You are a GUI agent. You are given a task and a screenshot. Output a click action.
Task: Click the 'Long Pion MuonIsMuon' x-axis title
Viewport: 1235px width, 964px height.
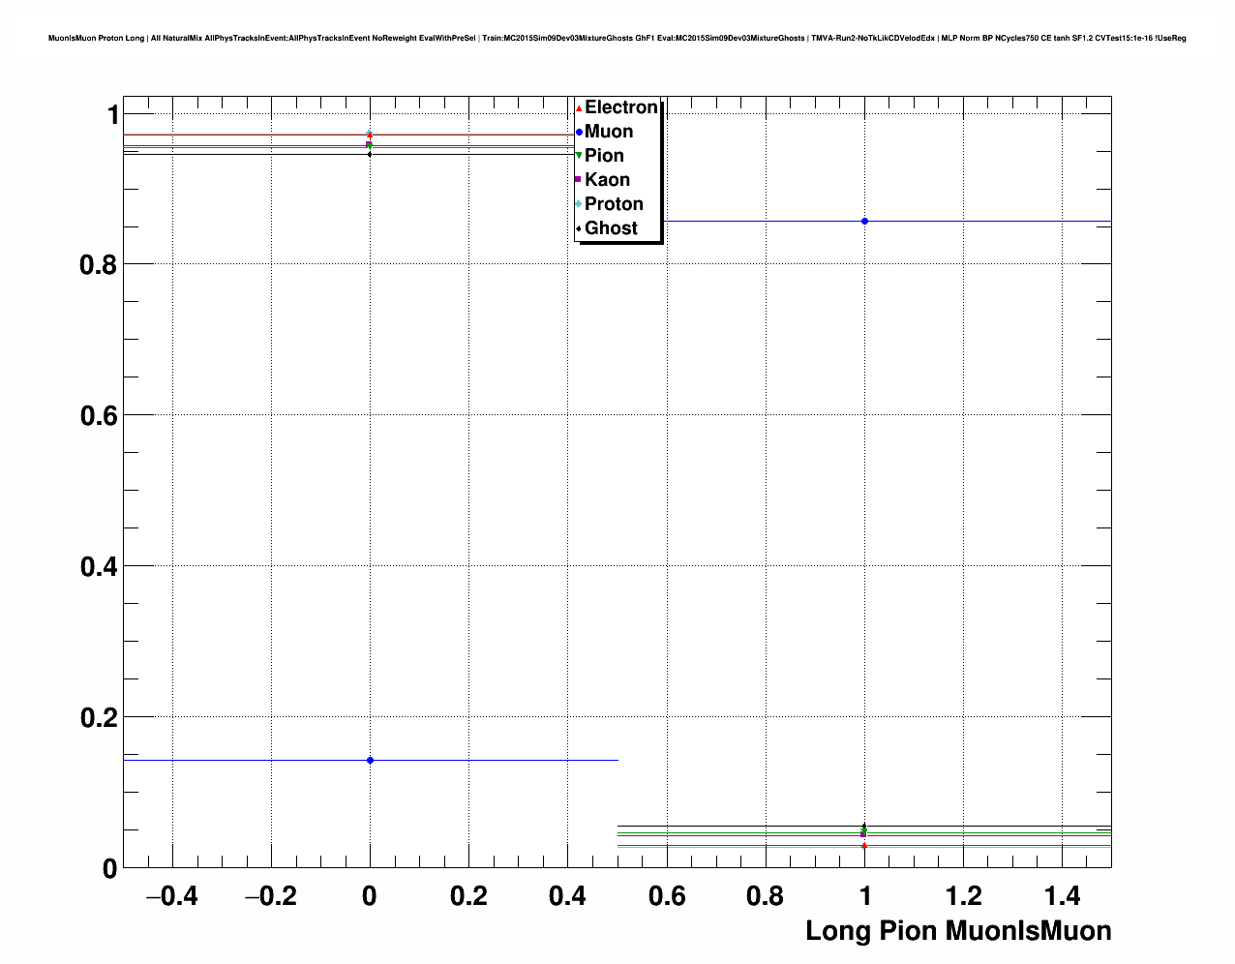(x=958, y=931)
